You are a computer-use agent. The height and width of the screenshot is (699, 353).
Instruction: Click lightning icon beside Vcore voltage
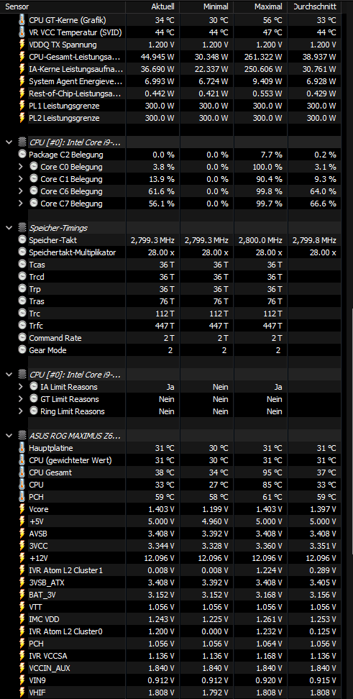tap(22, 508)
